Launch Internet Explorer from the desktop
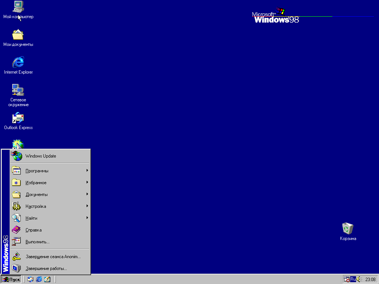Screen dimensions: 379x284 click(x=18, y=63)
